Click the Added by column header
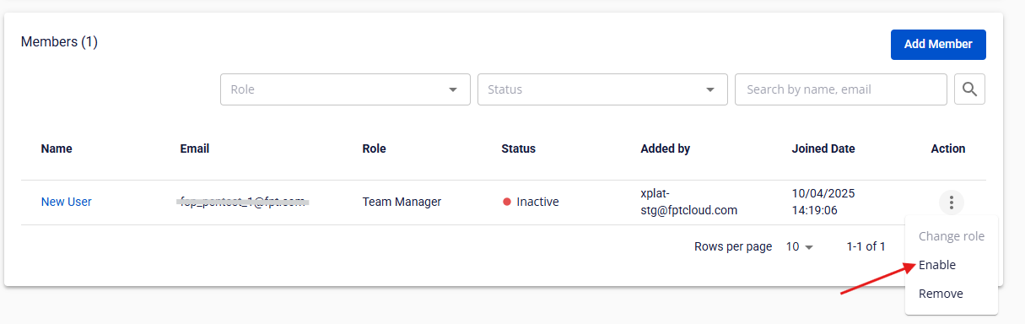Viewport: 1025px width, 324px height. (x=666, y=148)
